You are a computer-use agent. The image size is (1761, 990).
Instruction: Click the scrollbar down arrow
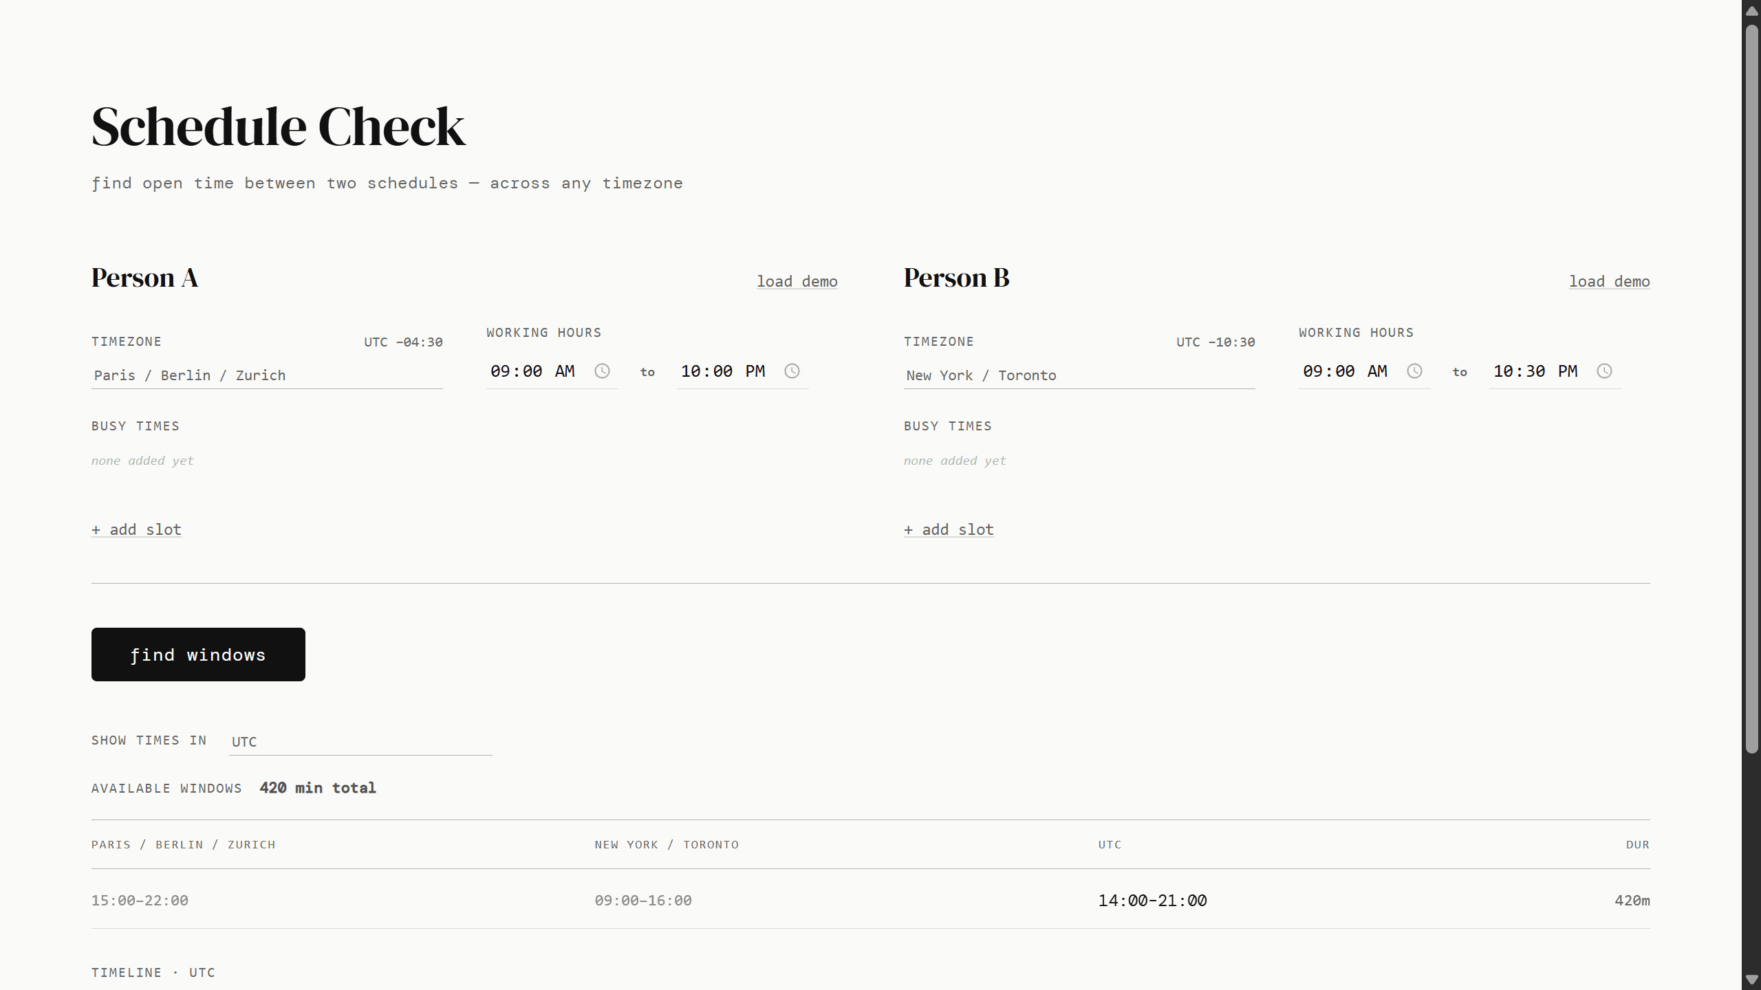(x=1751, y=980)
